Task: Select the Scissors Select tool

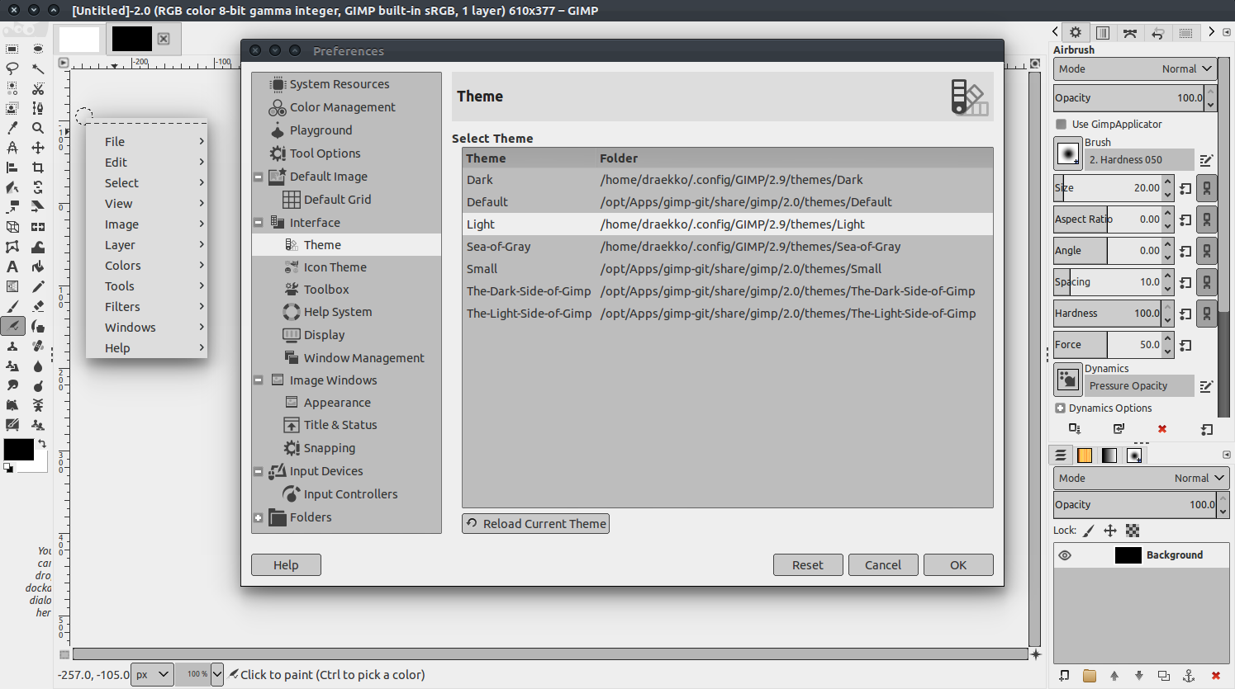Action: [x=38, y=88]
